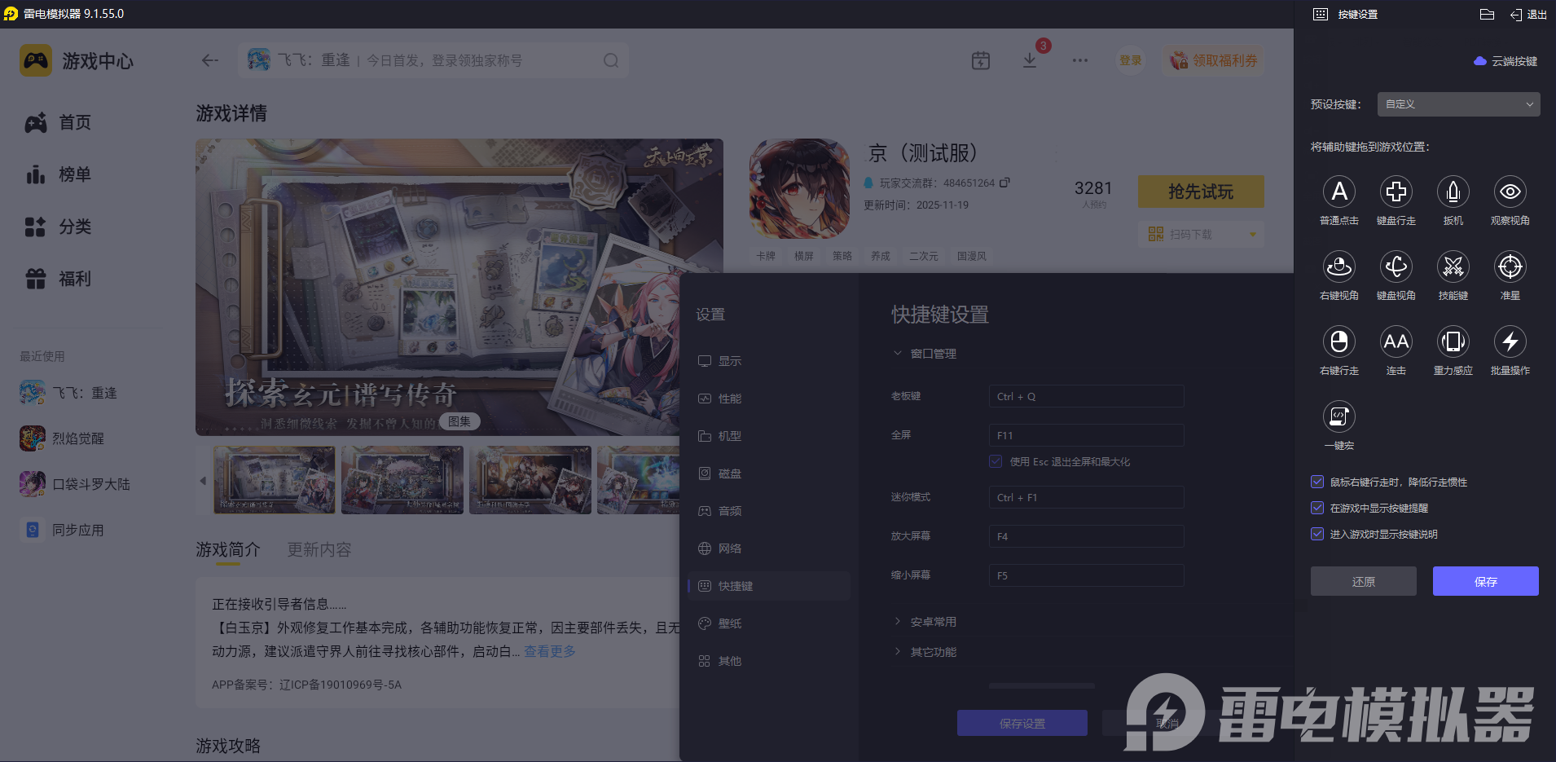Image resolution: width=1556 pixels, height=762 pixels.
Task: Click the 准星 crosshair mapping icon
Action: pyautogui.click(x=1510, y=267)
